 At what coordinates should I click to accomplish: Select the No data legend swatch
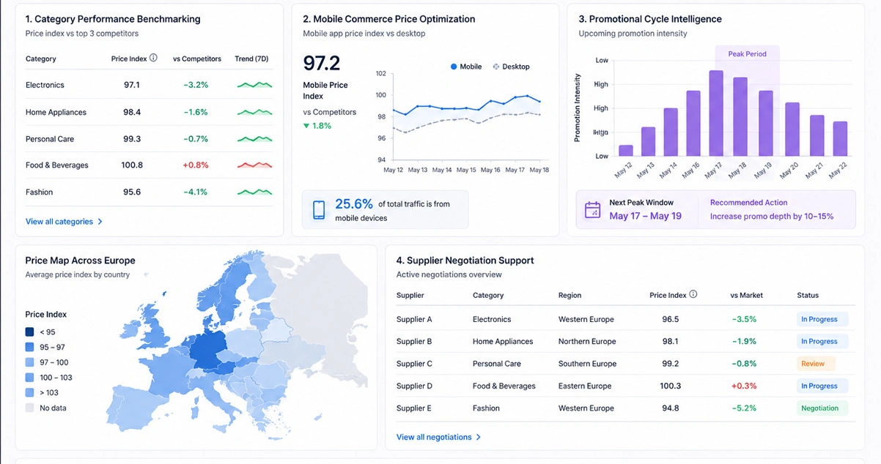pyautogui.click(x=29, y=408)
